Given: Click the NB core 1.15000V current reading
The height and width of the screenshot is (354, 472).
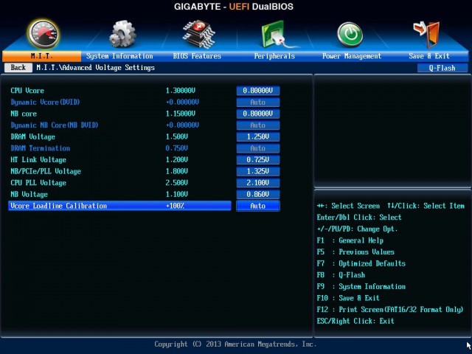Looking at the screenshot, I should [x=180, y=114].
